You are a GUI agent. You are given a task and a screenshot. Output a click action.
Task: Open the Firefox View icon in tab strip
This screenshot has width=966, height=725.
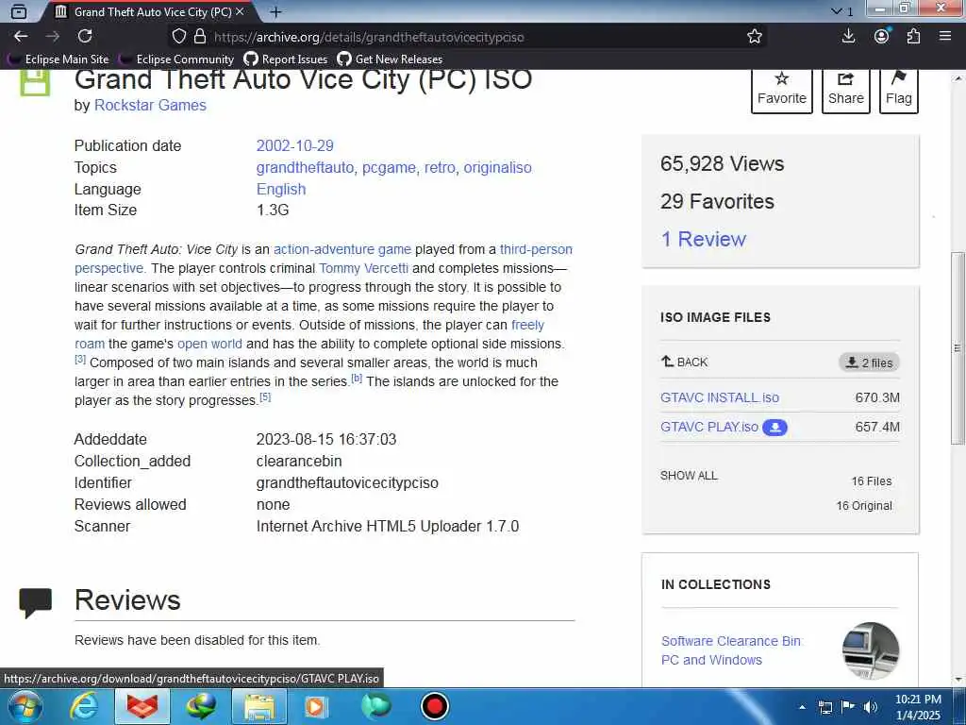point(19,11)
